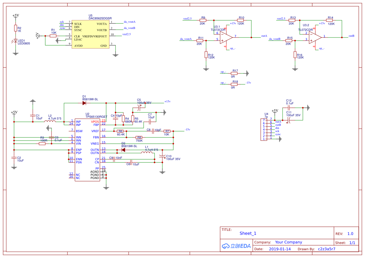Select the D1 B5819W-SL diode symbol

[84, 103]
